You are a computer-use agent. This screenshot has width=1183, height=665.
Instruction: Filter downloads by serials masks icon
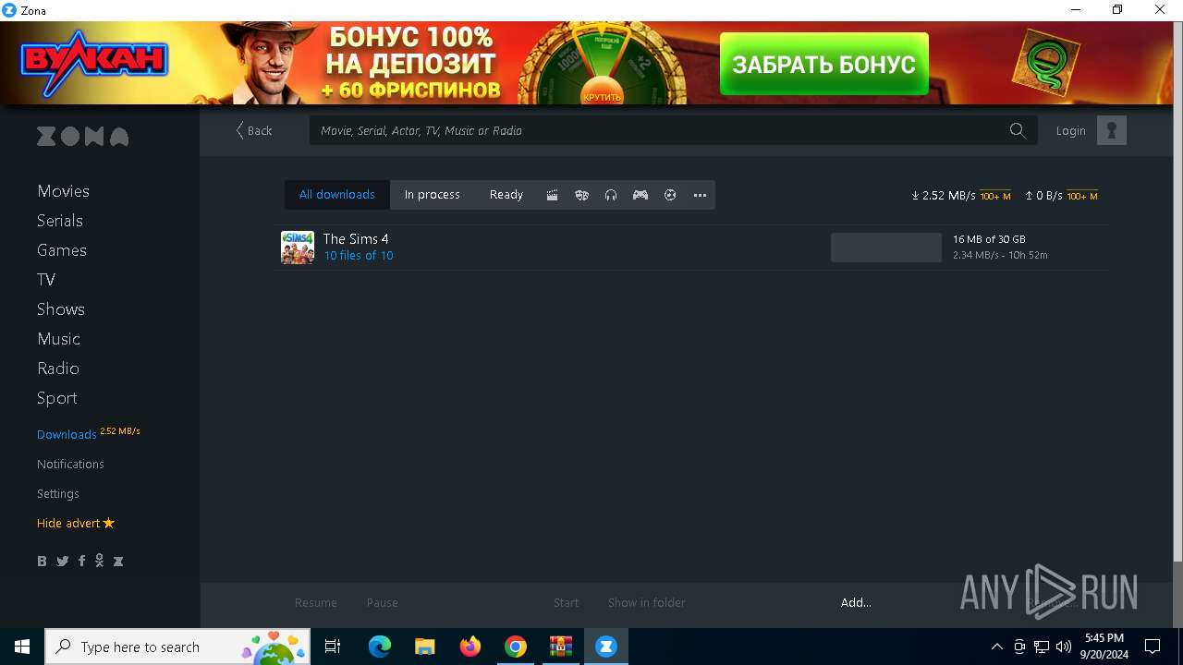coord(581,195)
